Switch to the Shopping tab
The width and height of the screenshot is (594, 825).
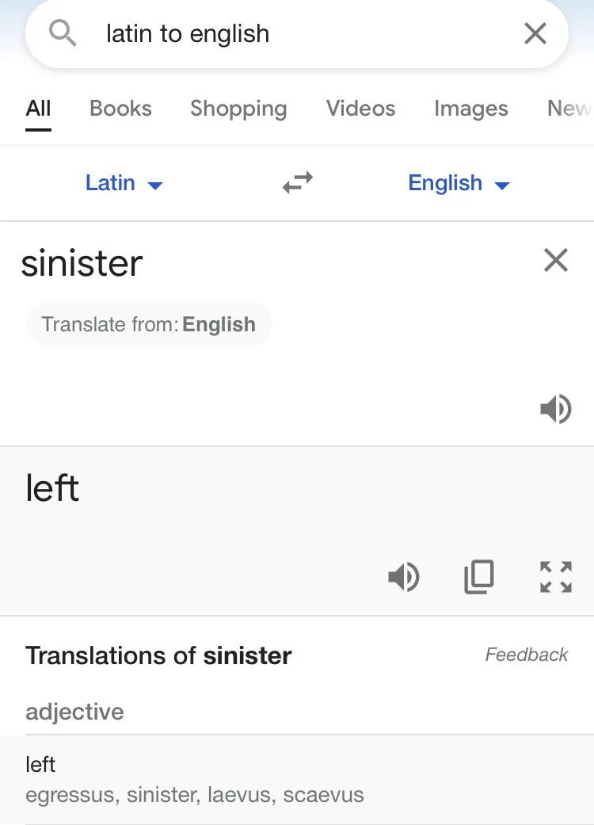238,109
